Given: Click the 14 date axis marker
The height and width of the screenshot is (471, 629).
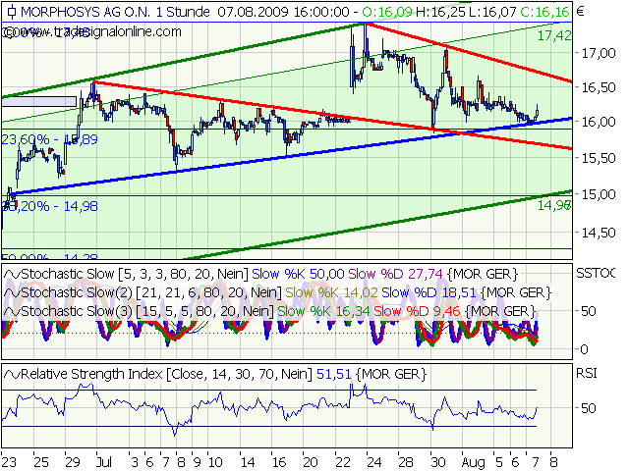Looking at the screenshot, I should [x=247, y=462].
